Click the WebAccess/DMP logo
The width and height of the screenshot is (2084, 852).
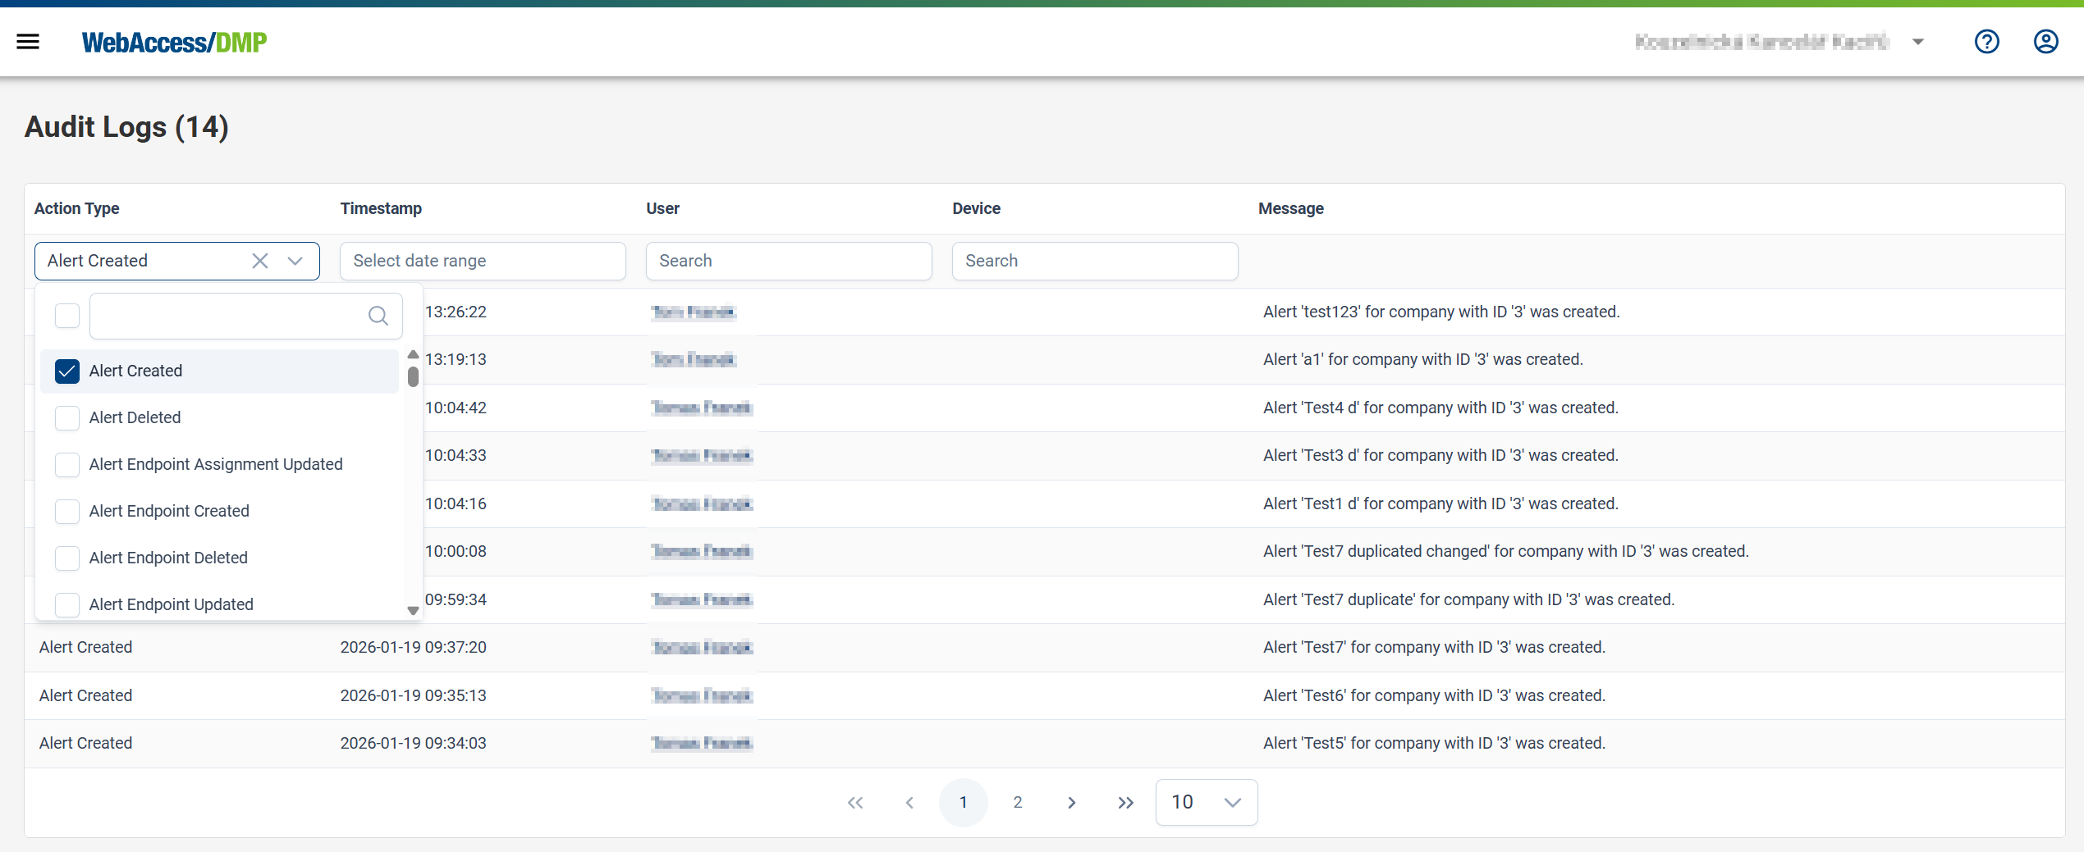click(x=174, y=42)
